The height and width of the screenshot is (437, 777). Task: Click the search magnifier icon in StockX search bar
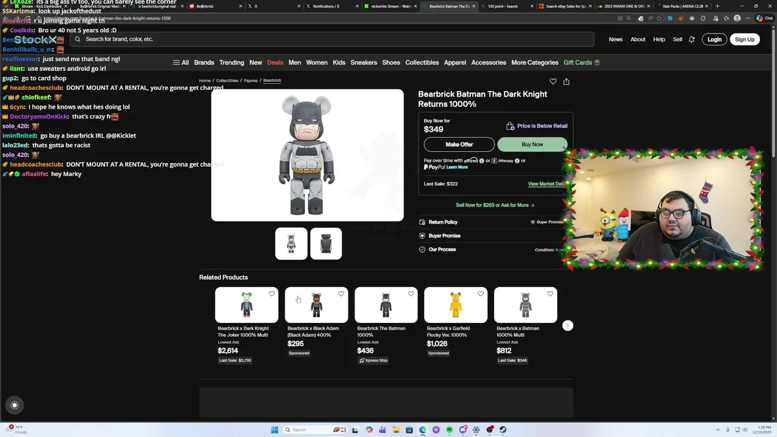coord(78,39)
